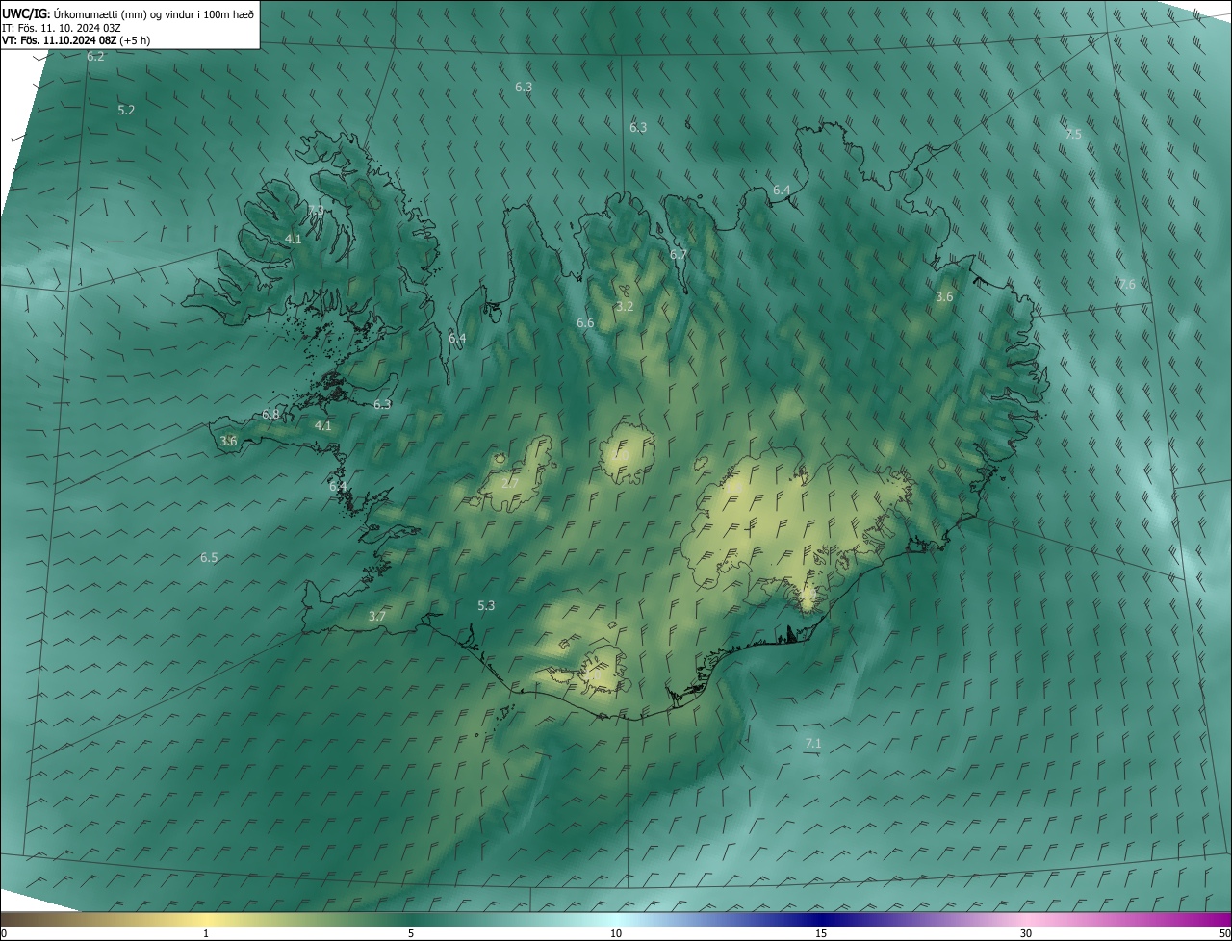Image resolution: width=1232 pixels, height=941 pixels.
Task: Click the 3.7 value label
Action: coord(377,617)
